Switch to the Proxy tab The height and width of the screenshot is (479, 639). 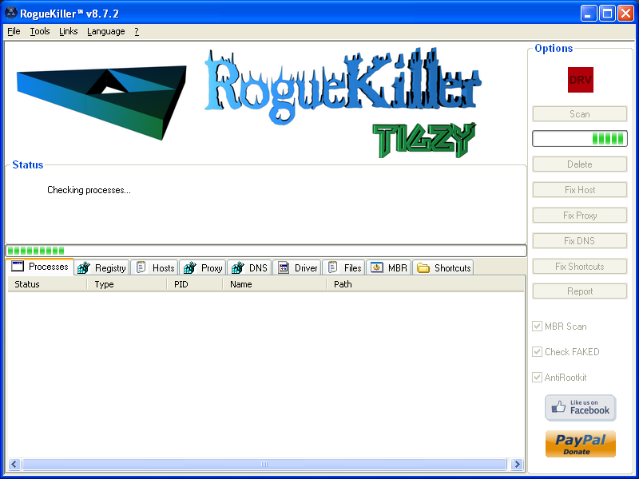tap(203, 267)
